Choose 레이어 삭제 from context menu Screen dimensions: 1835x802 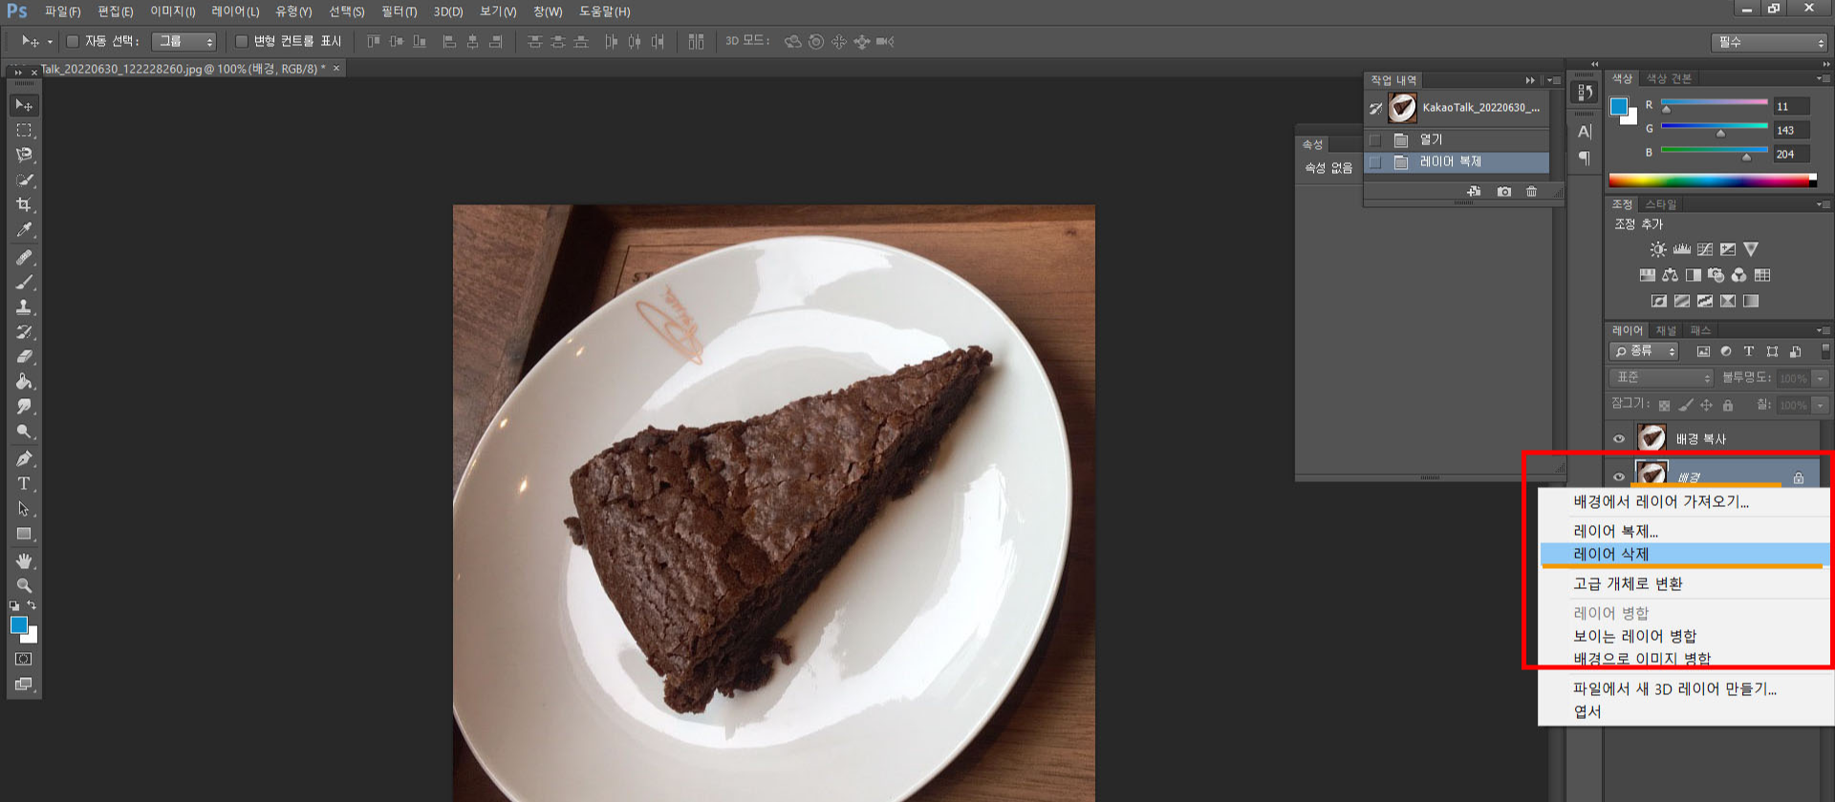tap(1684, 554)
